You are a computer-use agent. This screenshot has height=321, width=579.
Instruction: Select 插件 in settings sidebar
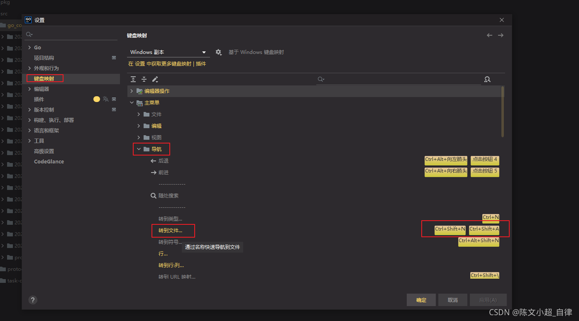point(72,99)
